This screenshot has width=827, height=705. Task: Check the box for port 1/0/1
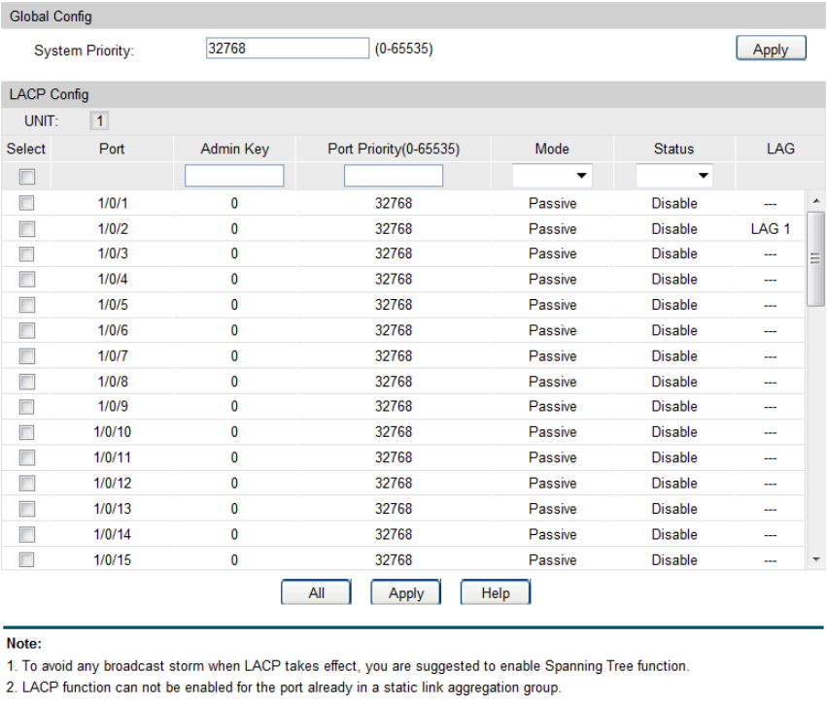(x=27, y=203)
